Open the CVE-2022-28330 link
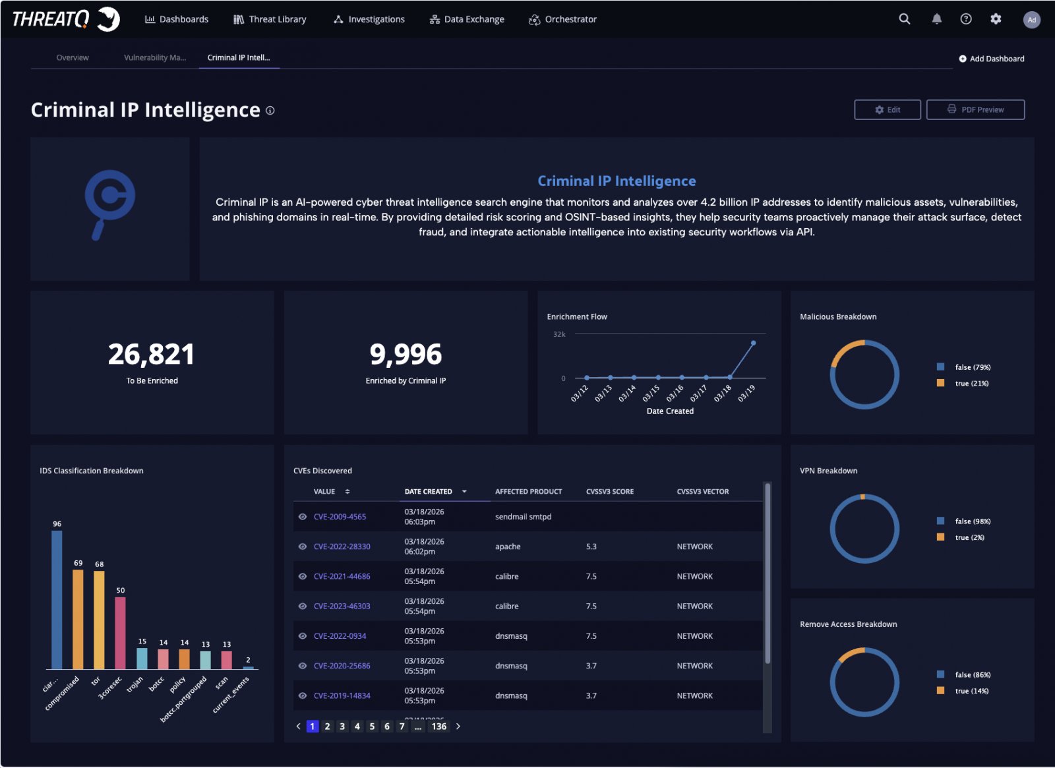Screen dimensions: 1055x768 [342, 546]
